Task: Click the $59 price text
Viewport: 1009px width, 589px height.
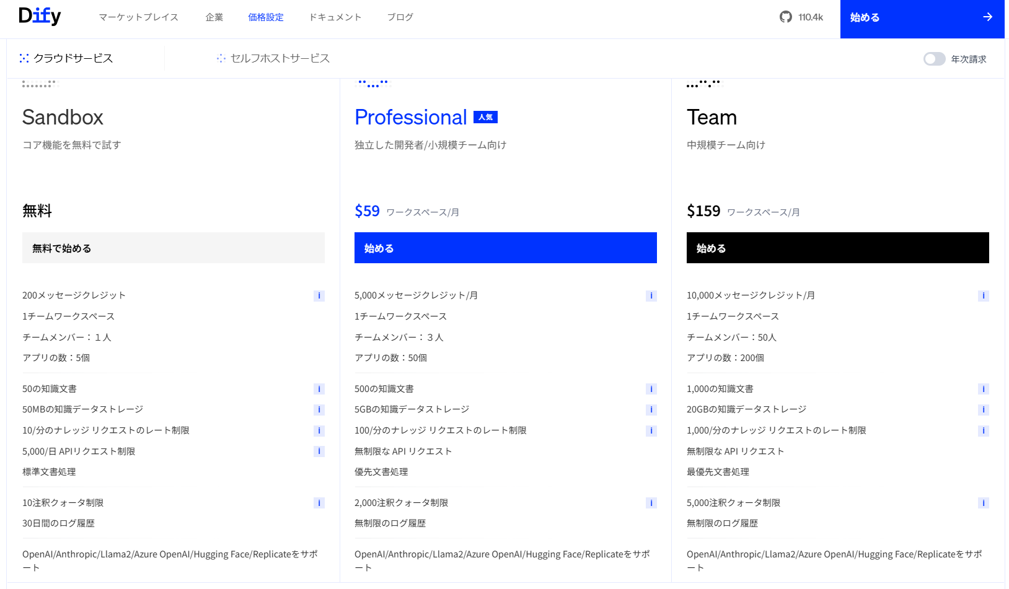Action: point(367,211)
